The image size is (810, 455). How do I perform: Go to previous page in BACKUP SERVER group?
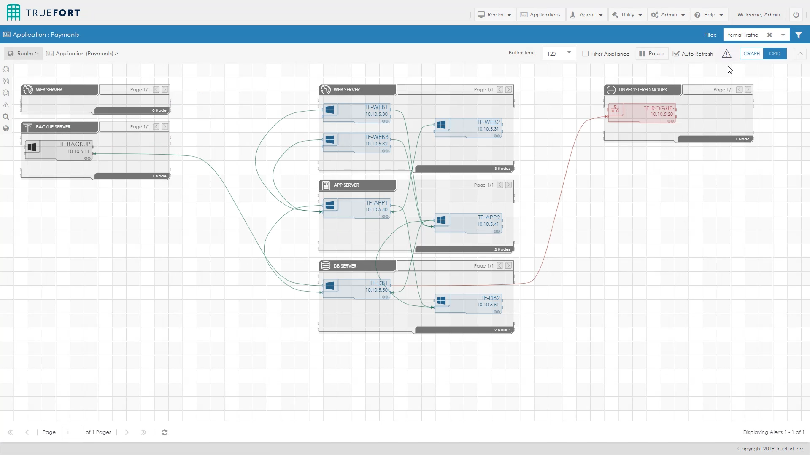[156, 127]
